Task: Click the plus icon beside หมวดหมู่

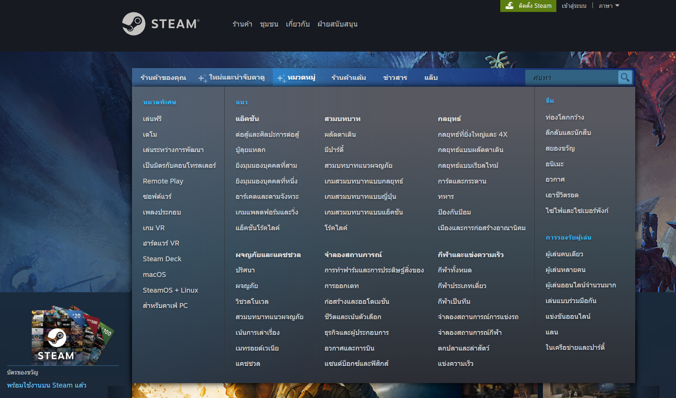Action: [281, 78]
